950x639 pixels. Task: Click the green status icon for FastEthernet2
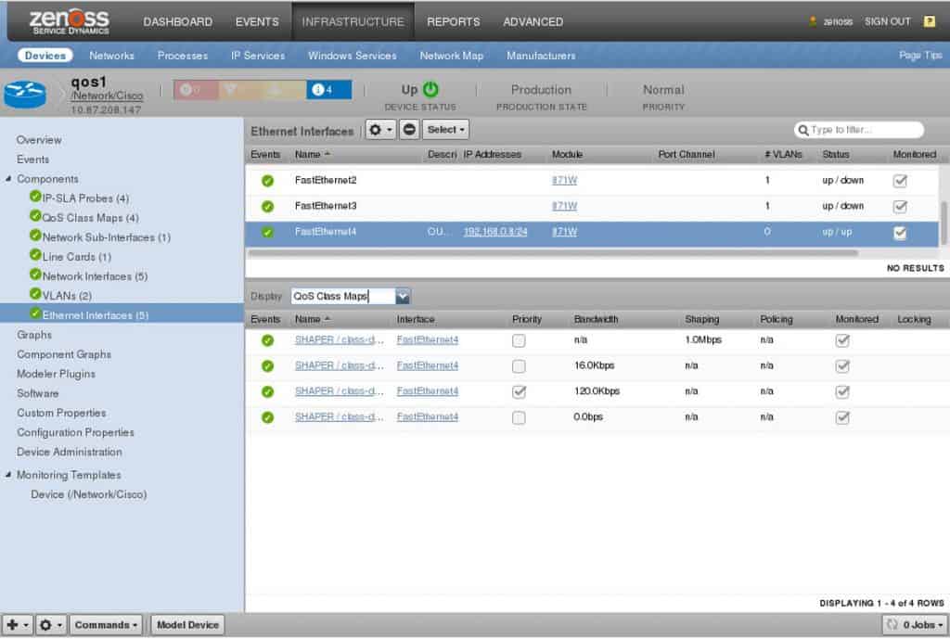click(x=267, y=180)
